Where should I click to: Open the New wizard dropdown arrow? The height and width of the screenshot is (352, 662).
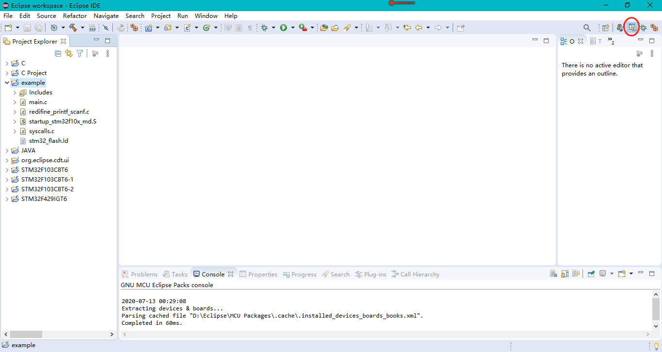coord(17,28)
